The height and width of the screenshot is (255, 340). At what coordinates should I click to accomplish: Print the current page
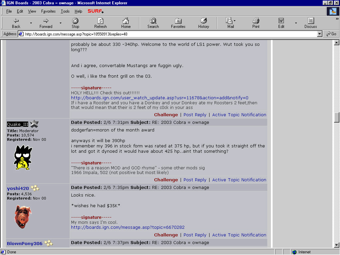click(256, 23)
